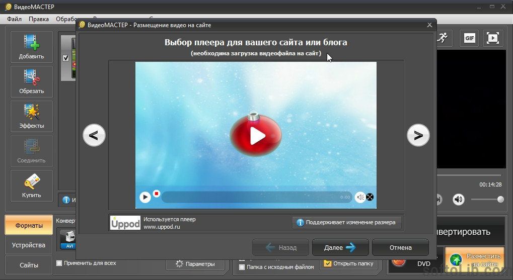This screenshot has width=513, height=280.
Task: Click the info icon beside resize support
Action: (x=300, y=223)
